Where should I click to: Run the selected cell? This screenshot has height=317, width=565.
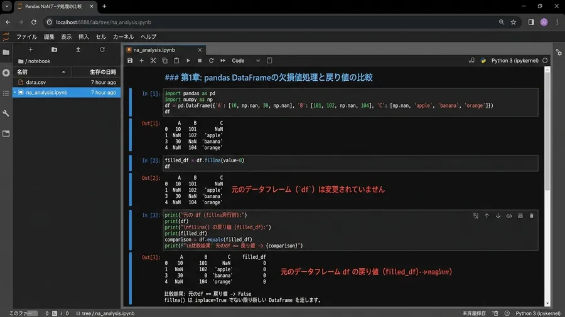click(188, 60)
